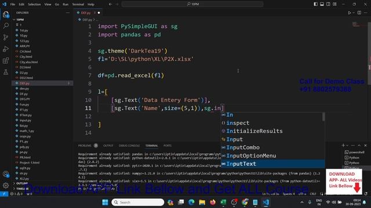Open the Help menu
371x208 pixels.
pos(91,4)
